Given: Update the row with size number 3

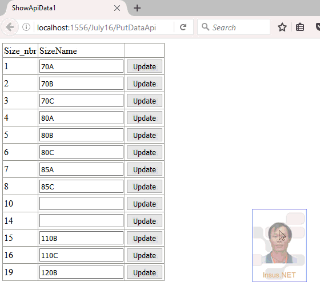Looking at the screenshot, I should [x=145, y=101].
